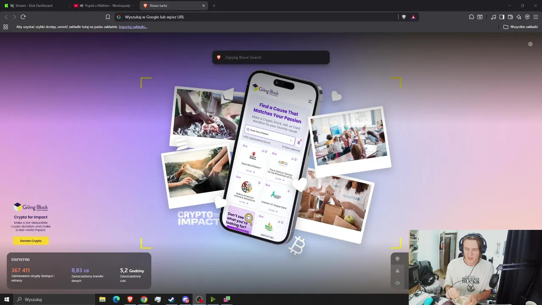
Task: Launch Microsoft Edge from taskbar
Action: [x=116, y=299]
